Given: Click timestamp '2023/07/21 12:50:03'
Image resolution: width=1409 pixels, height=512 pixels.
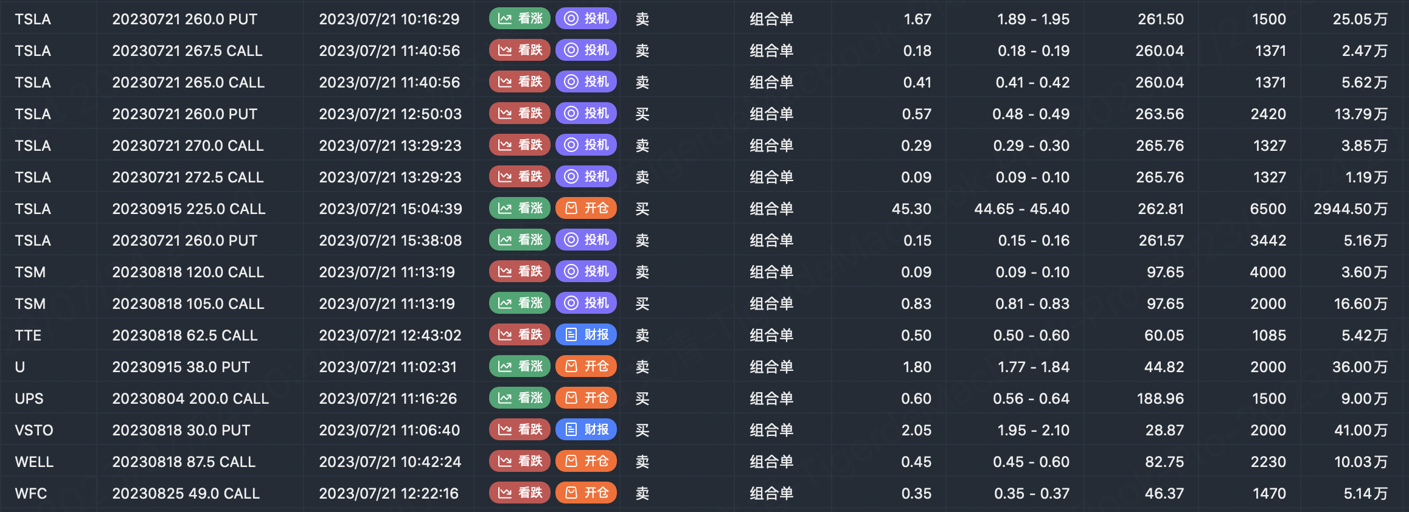Looking at the screenshot, I should [391, 114].
